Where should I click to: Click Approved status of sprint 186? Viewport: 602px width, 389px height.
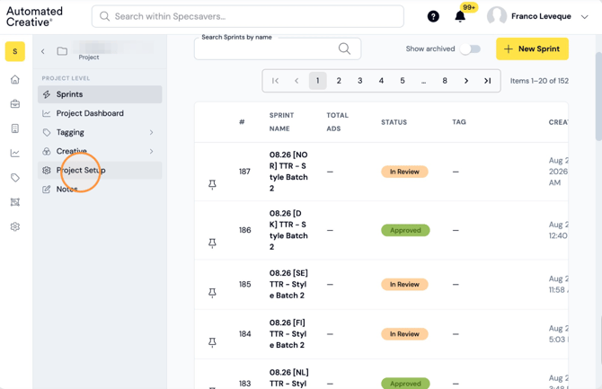click(x=405, y=230)
